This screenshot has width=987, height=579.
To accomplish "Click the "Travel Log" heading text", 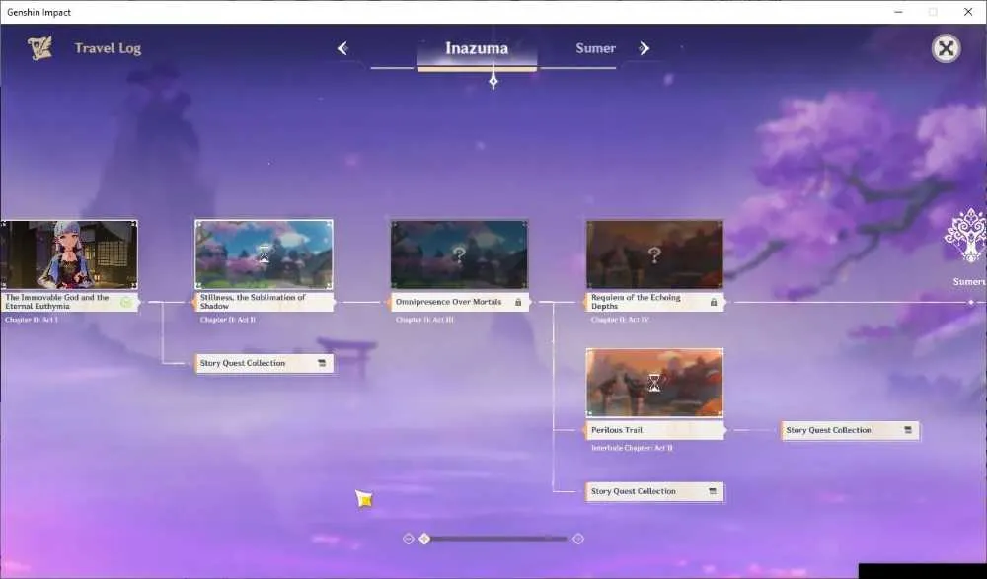I will (108, 48).
